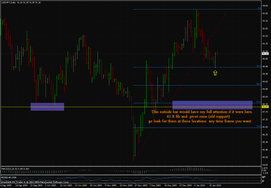Click the 90.40 price scale label
The width and height of the screenshot is (271, 188).
pos(265,67)
